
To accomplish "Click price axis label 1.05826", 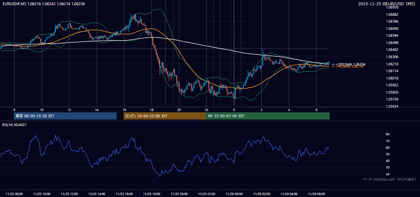I will [x=392, y=92].
